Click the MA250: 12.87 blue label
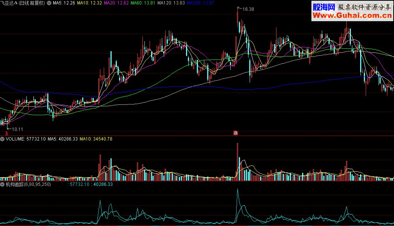Screen dimensions: 394x226 pyautogui.click(x=200, y=3)
